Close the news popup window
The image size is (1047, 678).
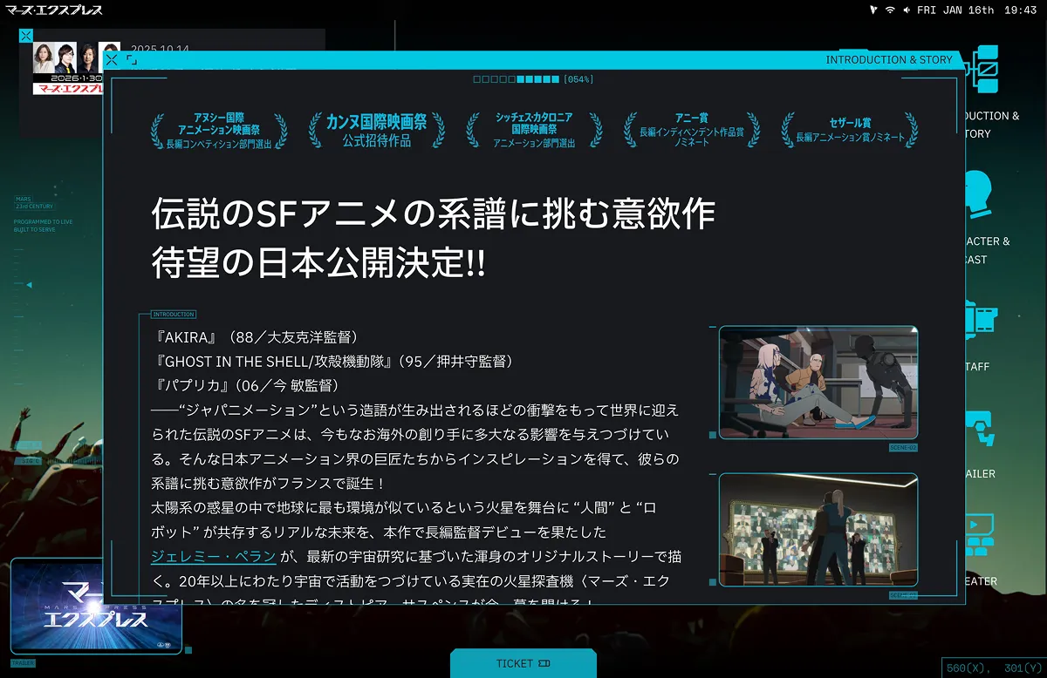coord(26,36)
